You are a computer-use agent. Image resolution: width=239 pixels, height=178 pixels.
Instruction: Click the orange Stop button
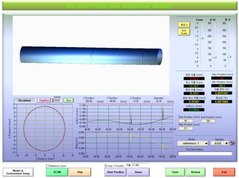click(x=80, y=172)
